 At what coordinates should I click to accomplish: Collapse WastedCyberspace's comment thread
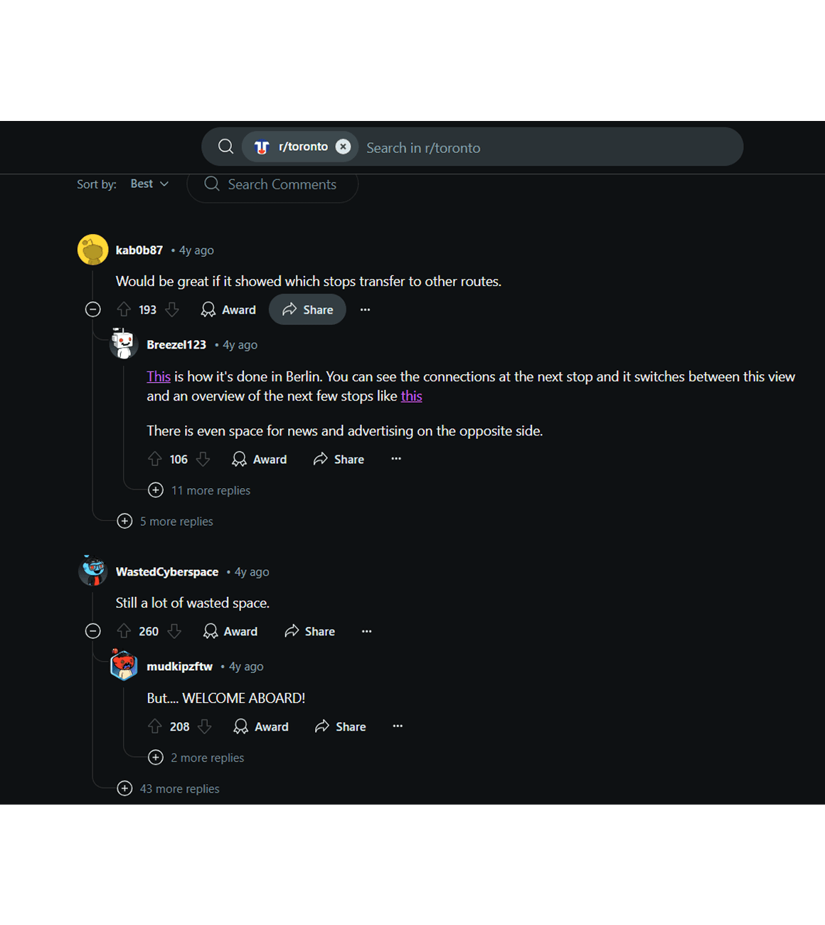pyautogui.click(x=92, y=631)
